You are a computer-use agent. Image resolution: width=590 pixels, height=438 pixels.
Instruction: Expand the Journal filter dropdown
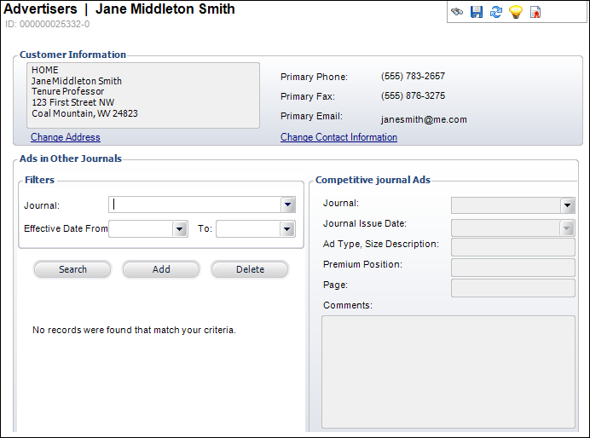[288, 205]
